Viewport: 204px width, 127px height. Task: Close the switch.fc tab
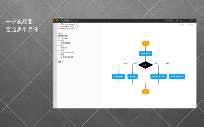(72, 21)
